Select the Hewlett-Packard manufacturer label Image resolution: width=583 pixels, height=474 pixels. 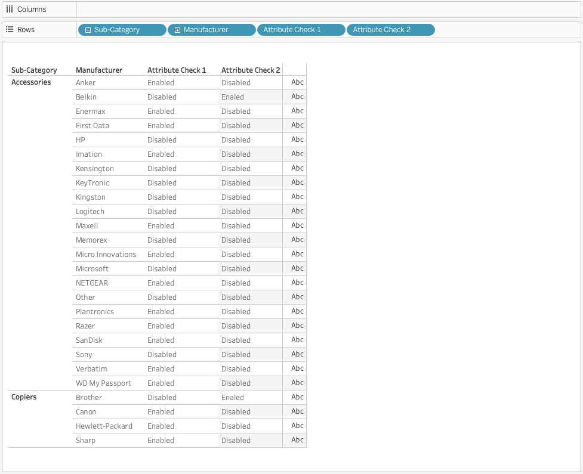click(104, 426)
